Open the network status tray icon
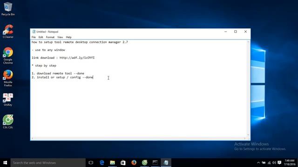This screenshot has height=167, width=298. [269, 163]
